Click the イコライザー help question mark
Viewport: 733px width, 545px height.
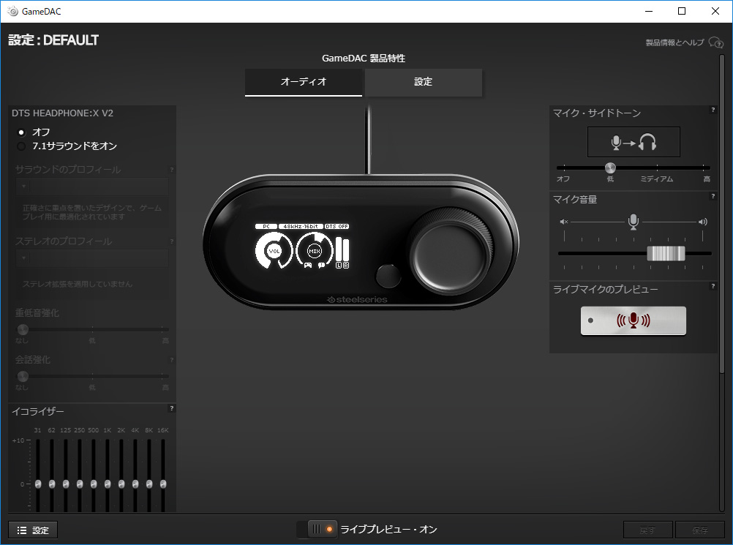pyautogui.click(x=172, y=408)
